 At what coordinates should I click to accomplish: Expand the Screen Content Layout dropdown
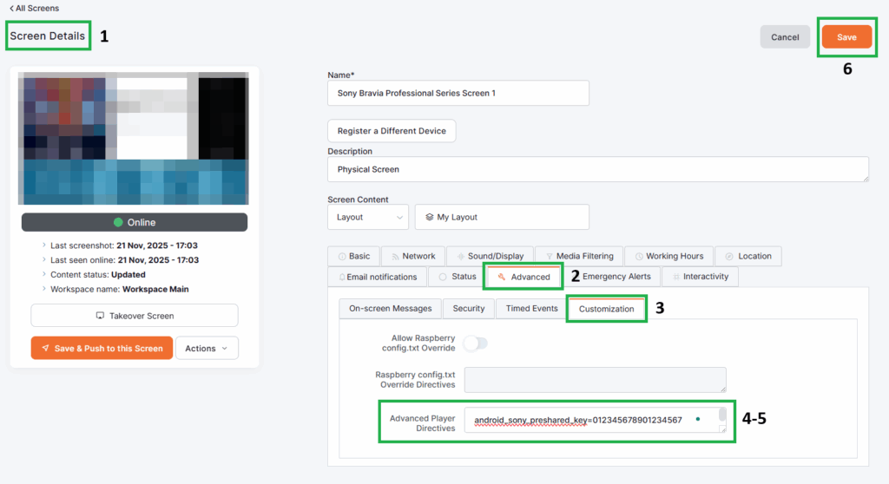(367, 217)
